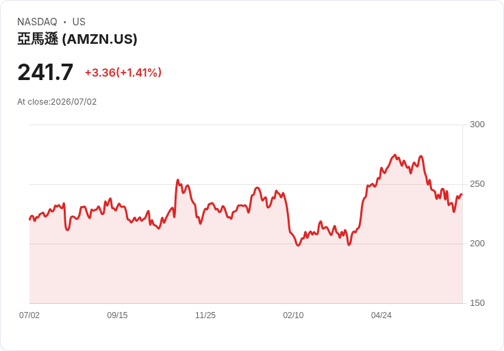Click the 300 price axis label
Viewport: 504px width, 351px height.
(477, 125)
